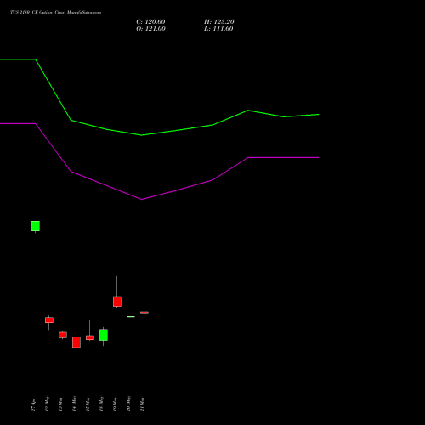Select the red candlestick for 19 May
This screenshot has width=425, height=425.
[117, 302]
